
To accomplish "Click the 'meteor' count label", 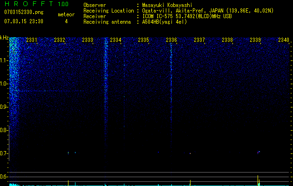I will pyautogui.click(x=66, y=14).
